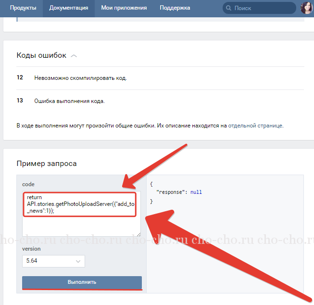Open the version 5.64 dropdown
This screenshot has height=305, width=314.
pos(53,261)
